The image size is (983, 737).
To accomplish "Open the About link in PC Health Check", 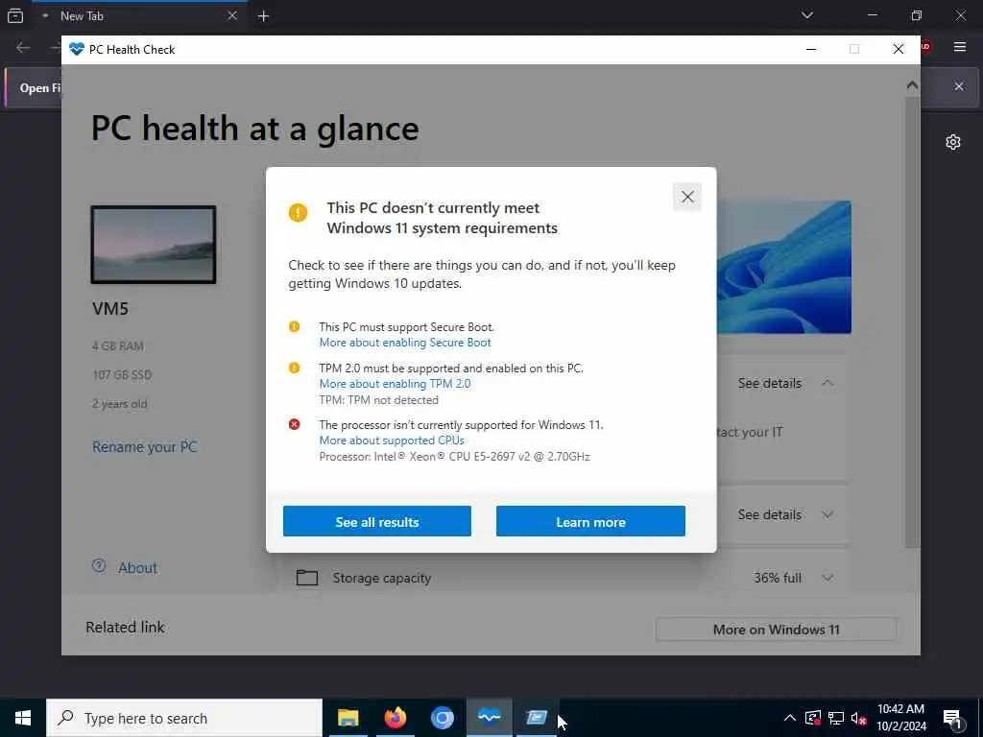I will pyautogui.click(x=137, y=568).
